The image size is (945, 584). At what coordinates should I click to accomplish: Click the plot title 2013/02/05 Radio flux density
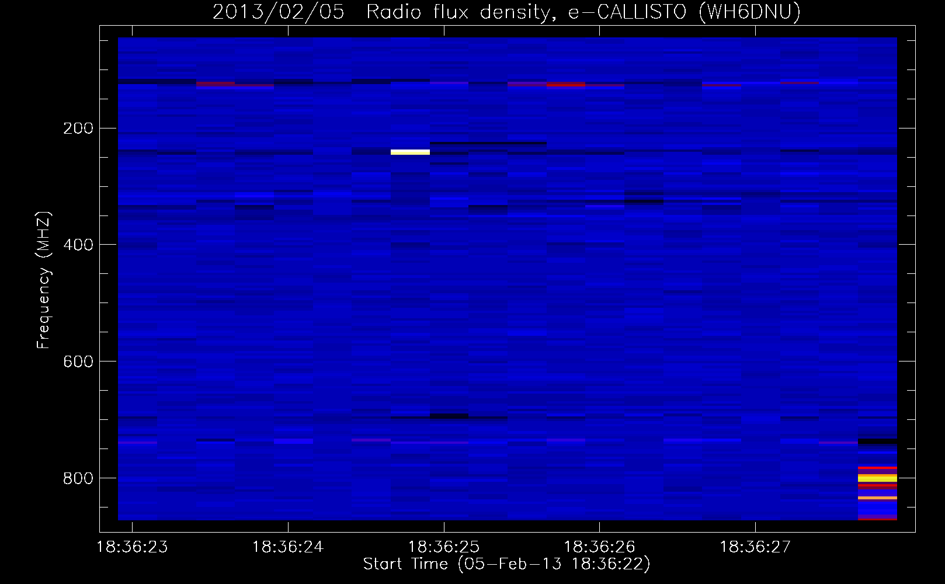(x=506, y=12)
